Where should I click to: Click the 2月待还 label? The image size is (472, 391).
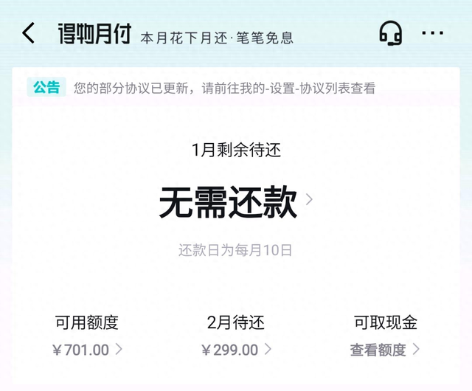click(236, 322)
